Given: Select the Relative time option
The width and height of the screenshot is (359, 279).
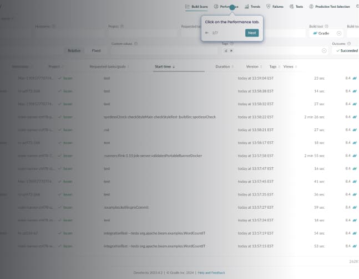Looking at the screenshot, I should pyautogui.click(x=74, y=50).
